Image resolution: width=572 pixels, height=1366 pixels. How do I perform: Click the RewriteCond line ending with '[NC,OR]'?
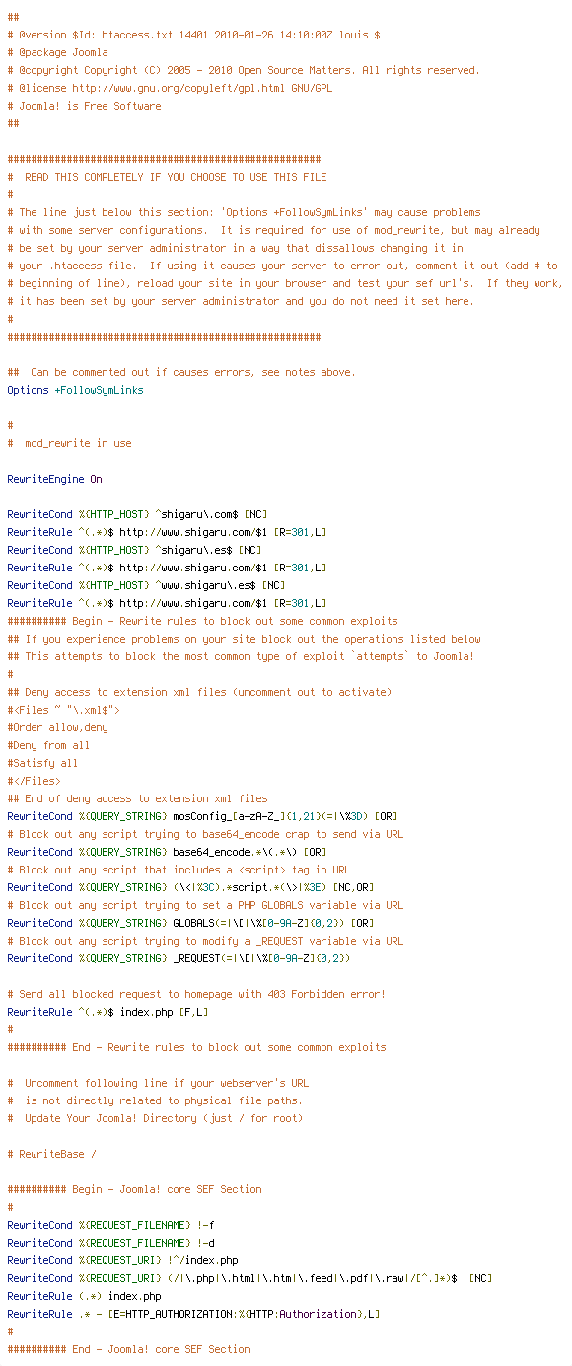pyautogui.click(x=190, y=887)
